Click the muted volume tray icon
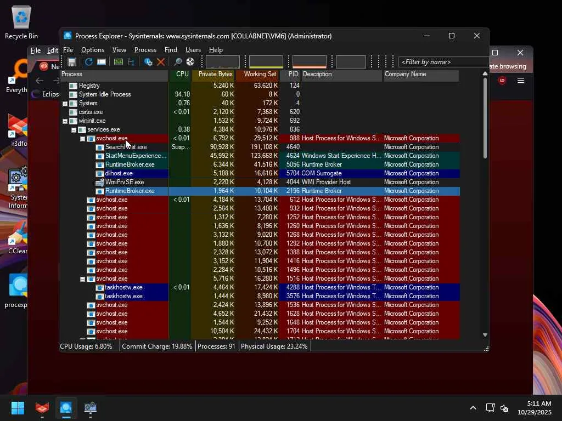Image resolution: width=562 pixels, height=421 pixels. point(504,408)
